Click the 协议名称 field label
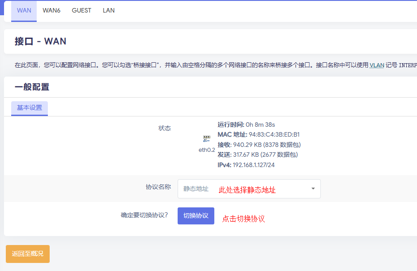 tap(158, 187)
